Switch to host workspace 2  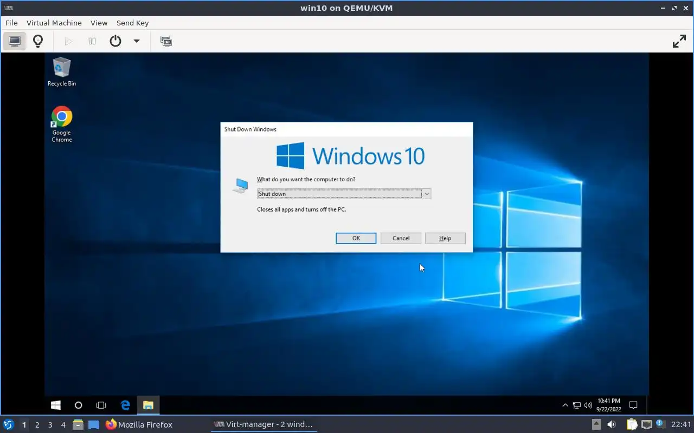pyautogui.click(x=37, y=425)
